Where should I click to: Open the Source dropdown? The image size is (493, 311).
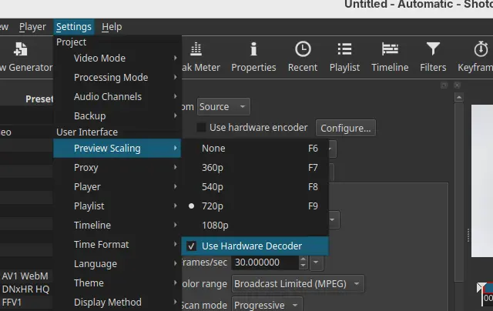(223, 106)
